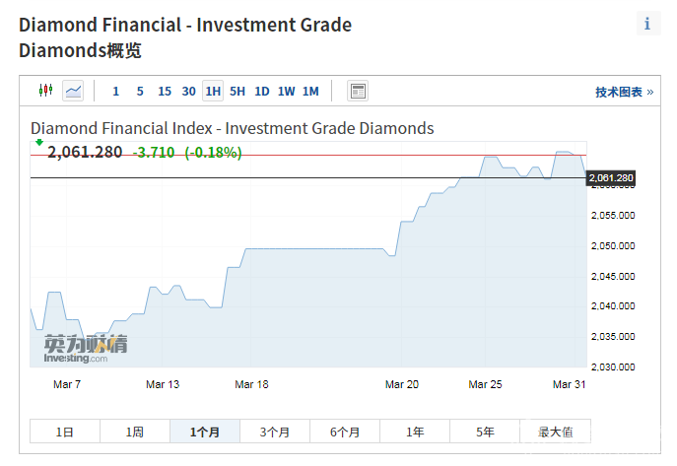Open the 技术图表 link

tap(623, 92)
